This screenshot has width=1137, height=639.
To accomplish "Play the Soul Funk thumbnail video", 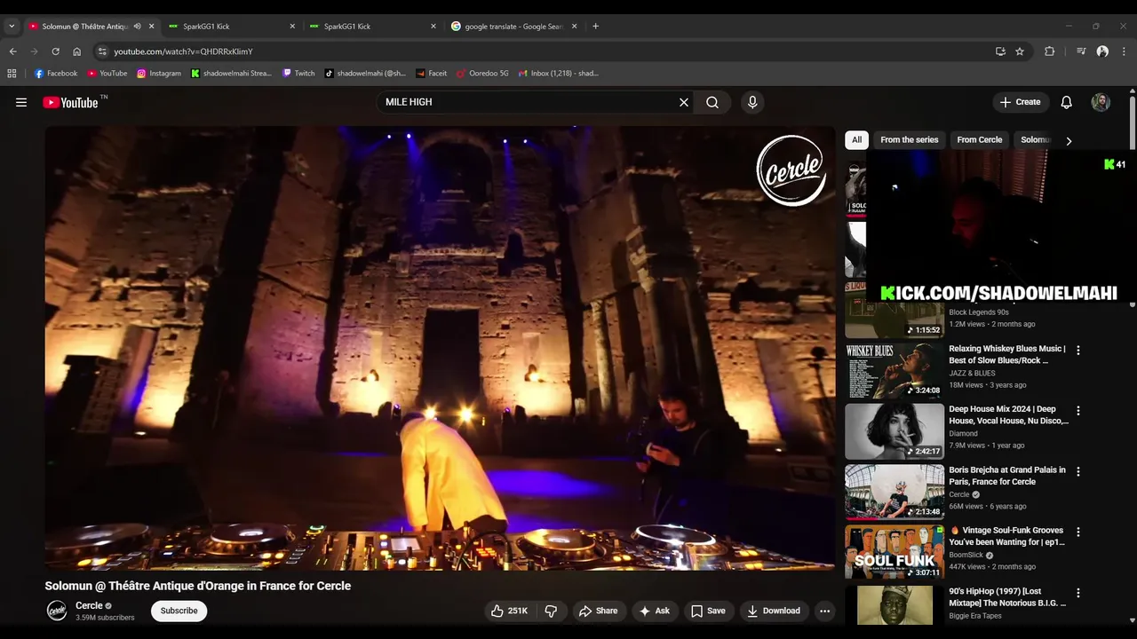I will 894,552.
